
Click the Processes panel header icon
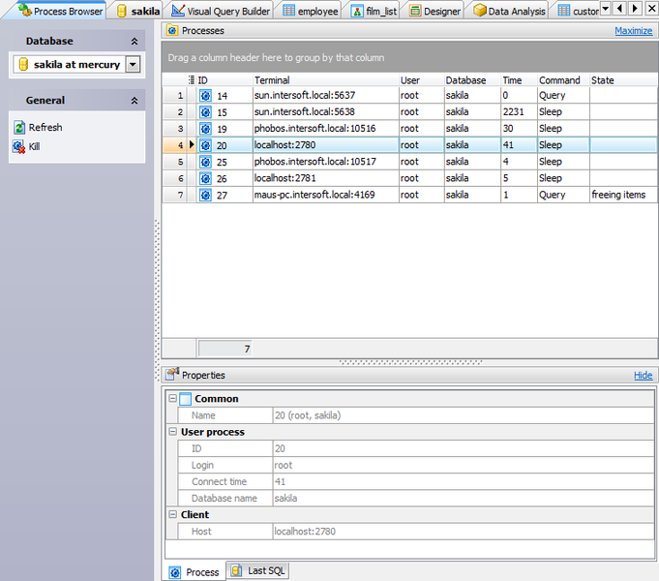[x=172, y=30]
